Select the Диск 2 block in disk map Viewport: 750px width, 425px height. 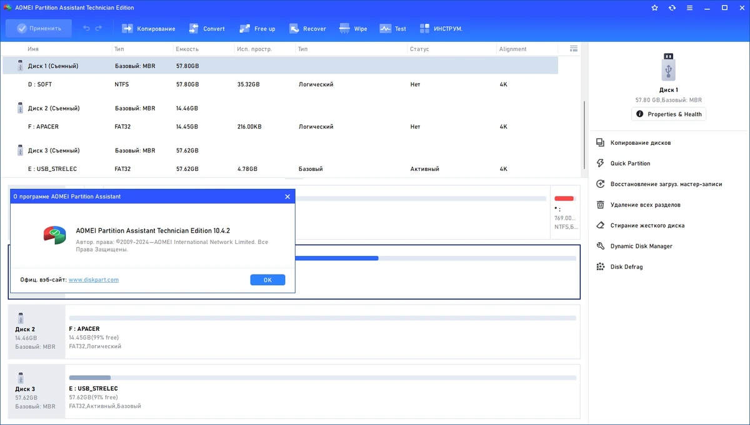coord(36,331)
